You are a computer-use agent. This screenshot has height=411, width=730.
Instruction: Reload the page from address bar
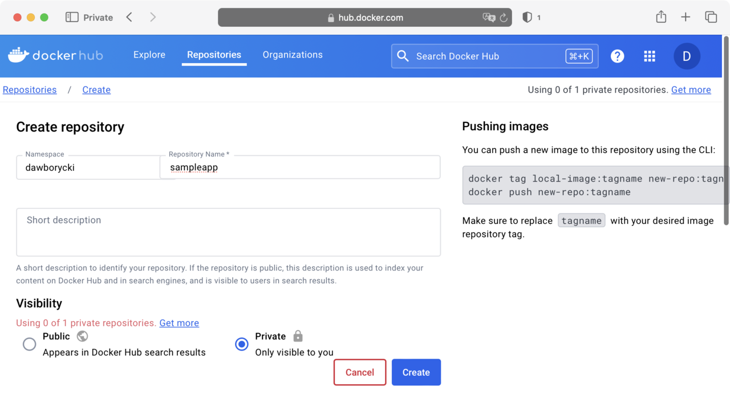[504, 18]
